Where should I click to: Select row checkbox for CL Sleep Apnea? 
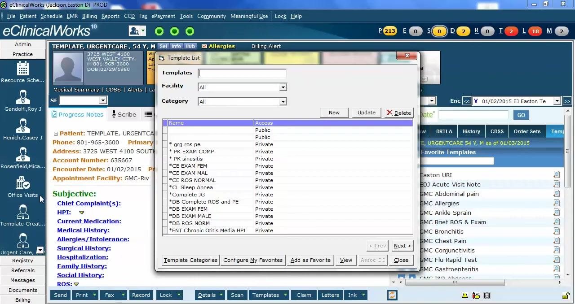165,187
